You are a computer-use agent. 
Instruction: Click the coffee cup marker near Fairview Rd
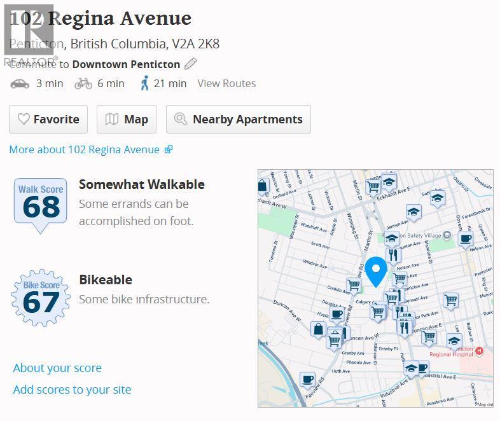click(x=308, y=380)
